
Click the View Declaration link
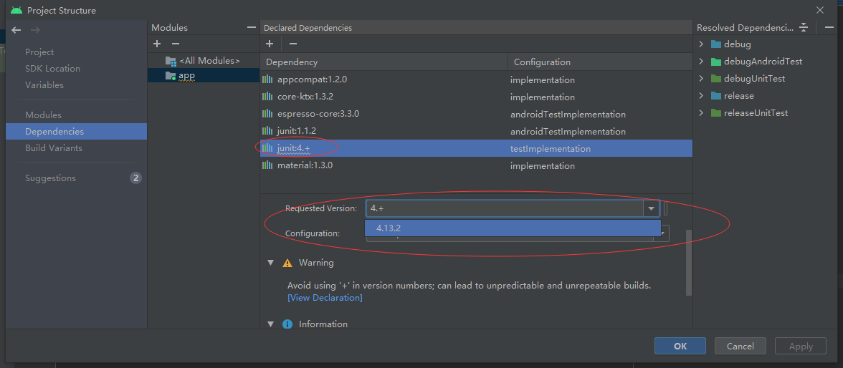coord(325,298)
